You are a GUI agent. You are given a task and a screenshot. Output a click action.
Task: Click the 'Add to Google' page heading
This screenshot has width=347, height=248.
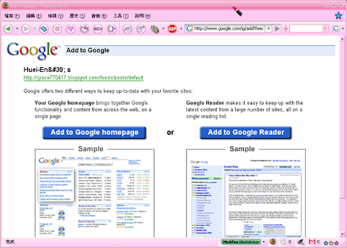tap(87, 50)
